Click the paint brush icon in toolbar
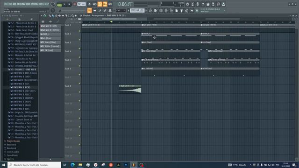The height and width of the screenshot is (168, 299). point(100,10)
